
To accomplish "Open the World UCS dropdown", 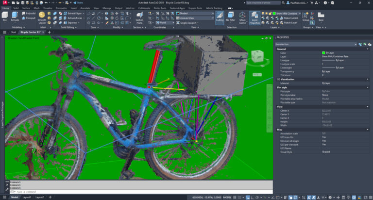I will 165,23.
